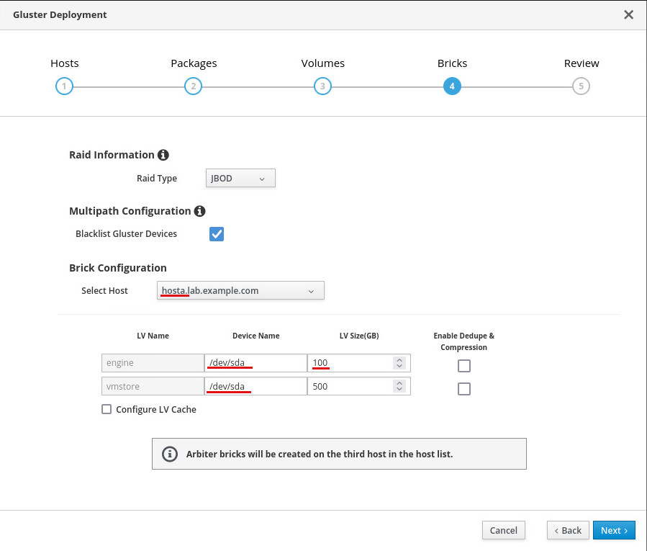The height and width of the screenshot is (551, 647).
Task: Tick the Configure LV Cache checkbox
Action: [107, 409]
